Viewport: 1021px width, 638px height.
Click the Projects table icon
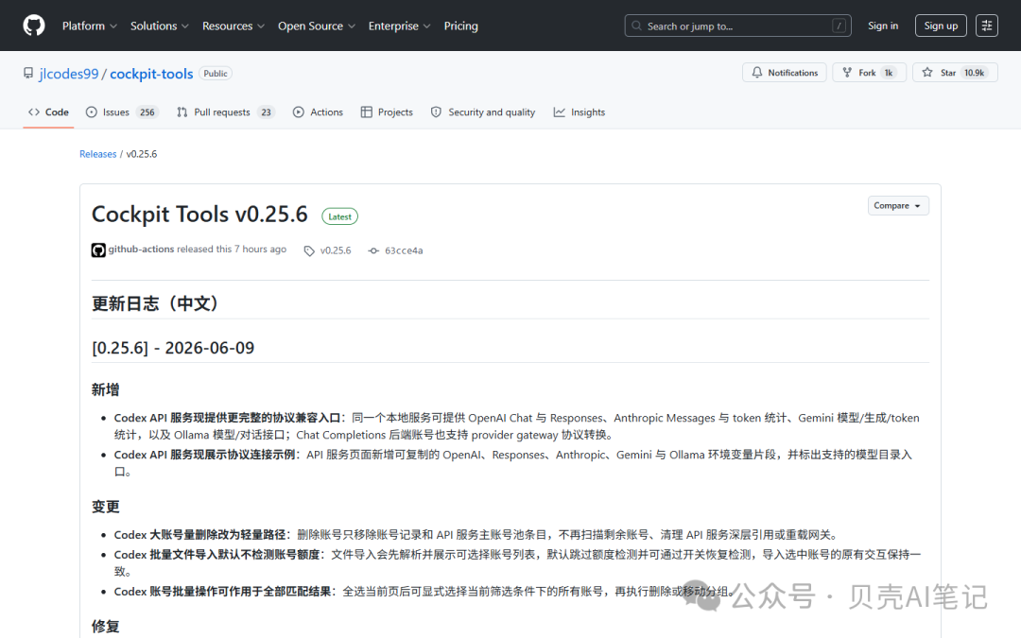367,112
